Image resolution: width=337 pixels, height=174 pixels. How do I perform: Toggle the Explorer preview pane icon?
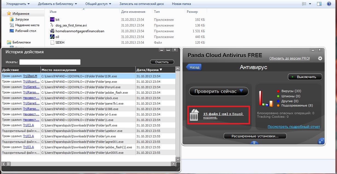[x=319, y=4]
